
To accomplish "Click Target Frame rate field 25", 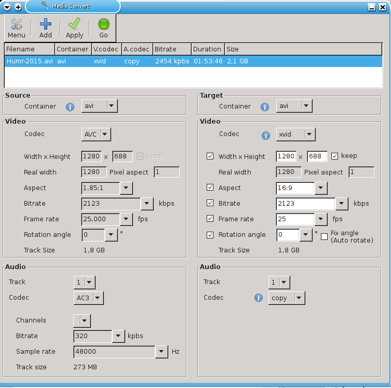I will tap(295, 219).
